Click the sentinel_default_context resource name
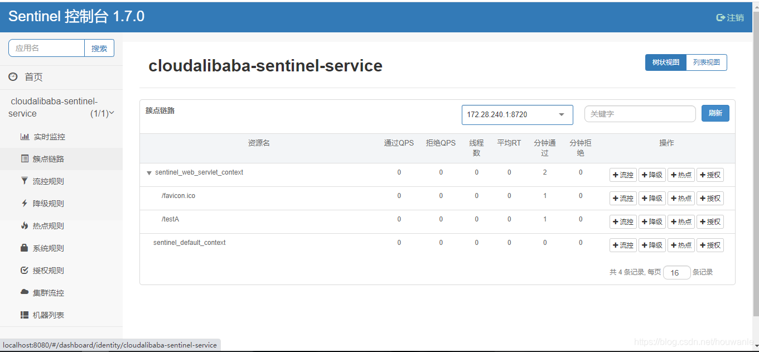The width and height of the screenshot is (759, 352). point(190,243)
